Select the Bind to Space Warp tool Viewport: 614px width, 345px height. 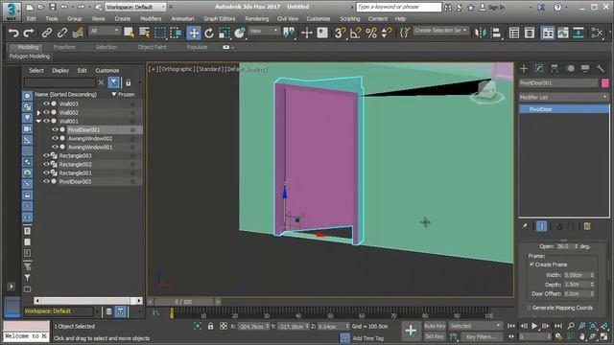click(x=78, y=33)
